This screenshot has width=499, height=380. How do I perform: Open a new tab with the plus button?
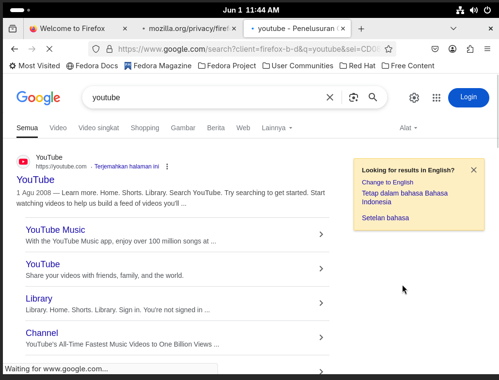coord(361,29)
